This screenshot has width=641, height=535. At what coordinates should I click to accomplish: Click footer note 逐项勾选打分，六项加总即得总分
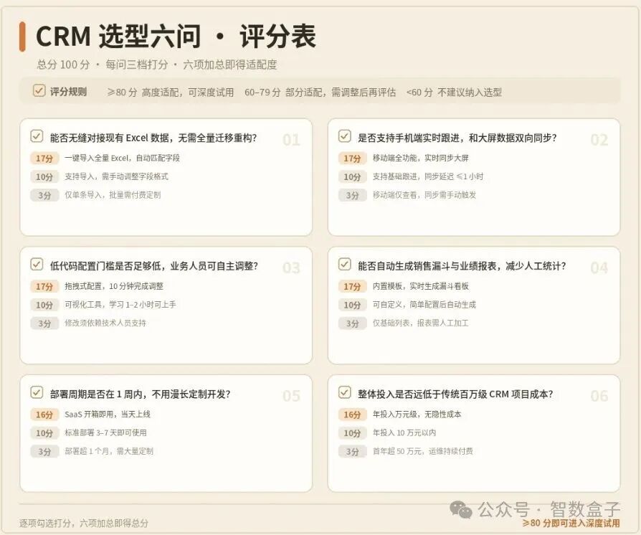83,523
